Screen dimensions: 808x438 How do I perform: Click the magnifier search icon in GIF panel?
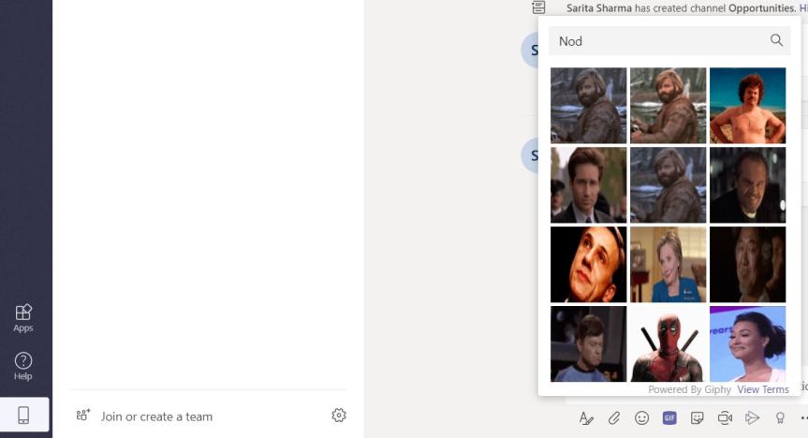(x=776, y=40)
